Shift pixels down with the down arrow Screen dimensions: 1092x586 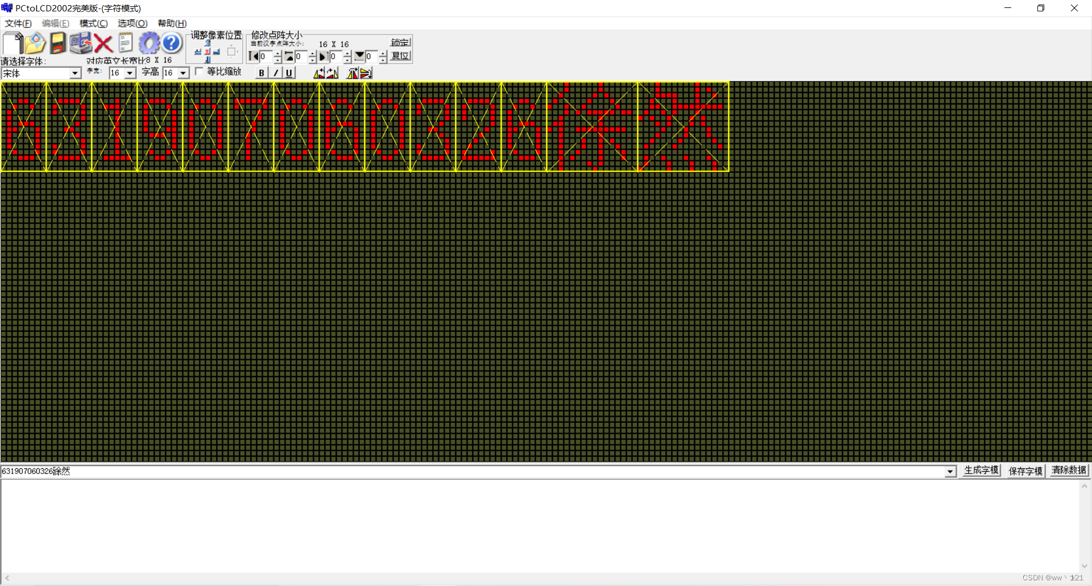click(208, 60)
